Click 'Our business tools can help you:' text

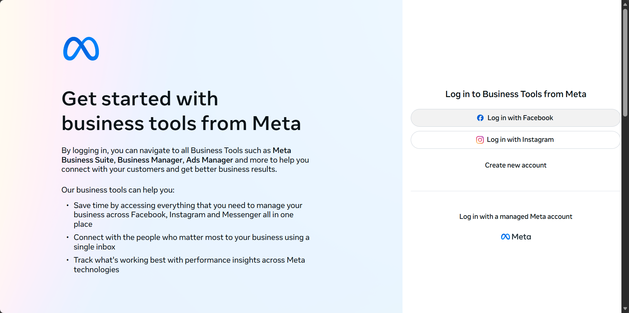point(118,190)
